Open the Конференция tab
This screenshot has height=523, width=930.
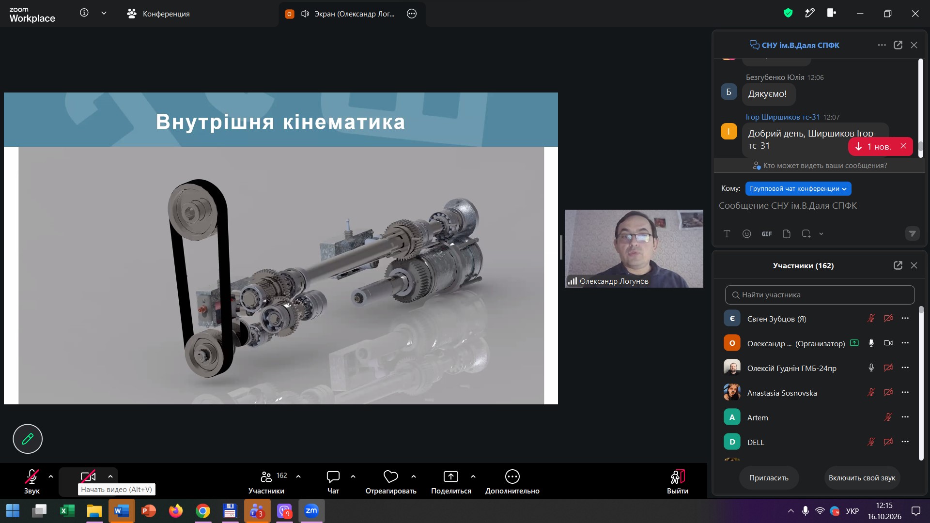(158, 14)
